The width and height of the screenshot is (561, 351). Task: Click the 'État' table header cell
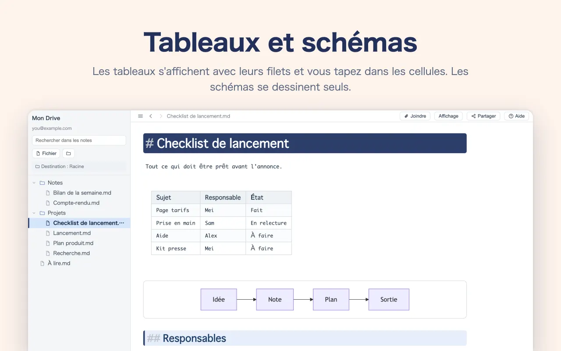[269, 197]
